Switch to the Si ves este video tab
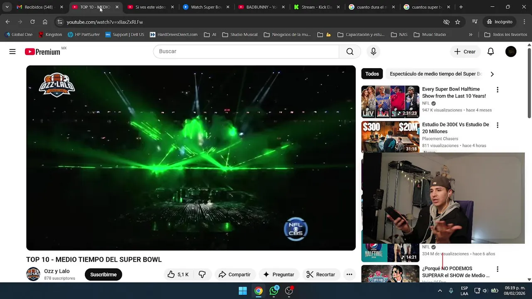Viewport: 532px width, 299px height. click(x=150, y=7)
